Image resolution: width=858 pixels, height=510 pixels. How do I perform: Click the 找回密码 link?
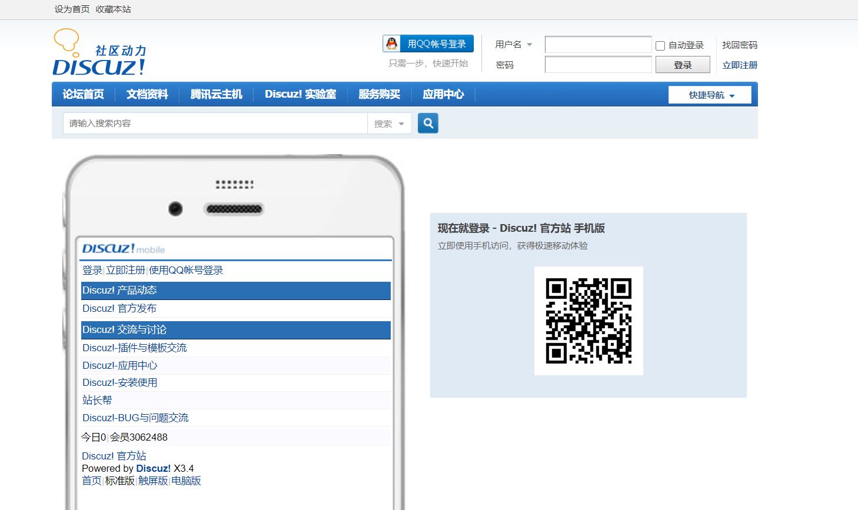(x=740, y=45)
